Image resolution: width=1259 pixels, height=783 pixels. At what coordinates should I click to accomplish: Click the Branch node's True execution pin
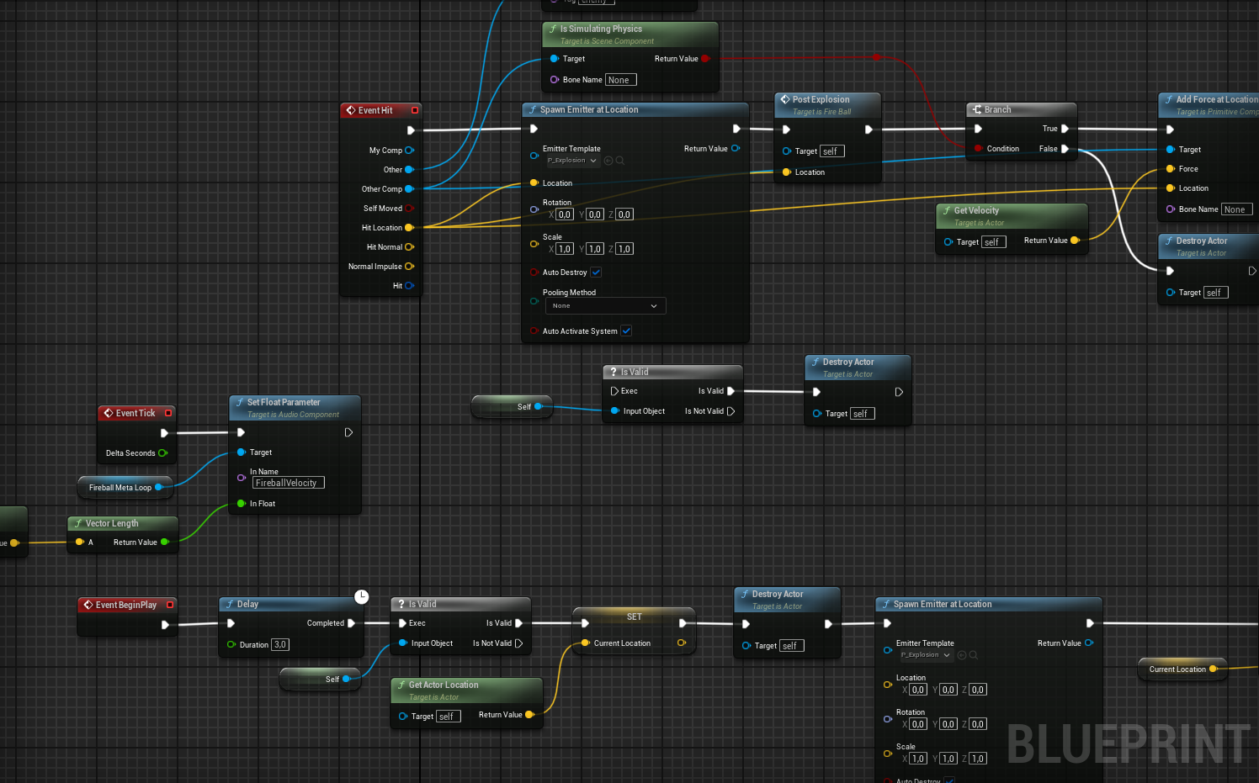(1065, 129)
